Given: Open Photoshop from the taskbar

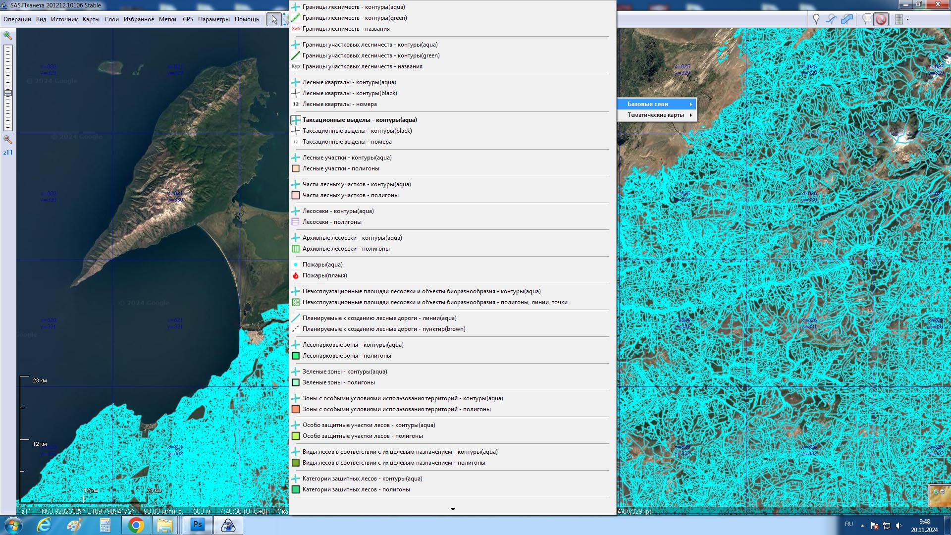Looking at the screenshot, I should [198, 525].
